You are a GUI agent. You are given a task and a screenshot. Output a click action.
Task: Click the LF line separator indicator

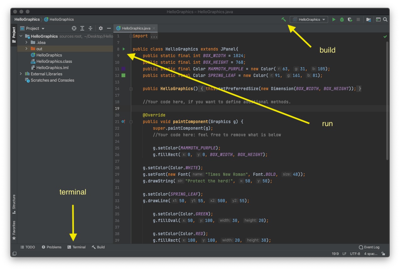[344, 254]
